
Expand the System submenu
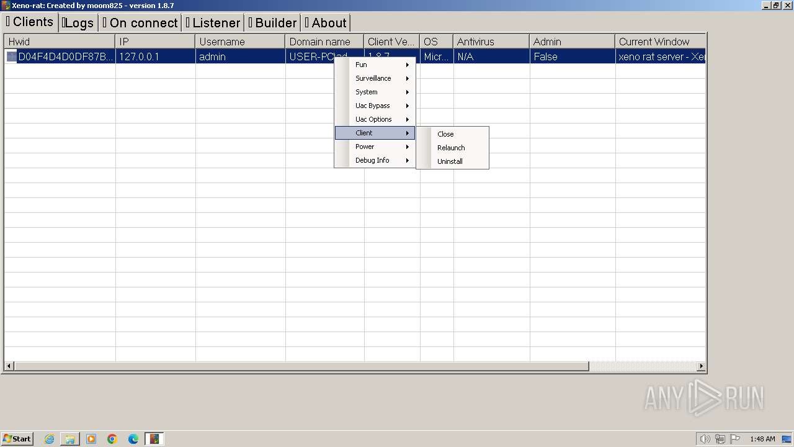tap(375, 92)
